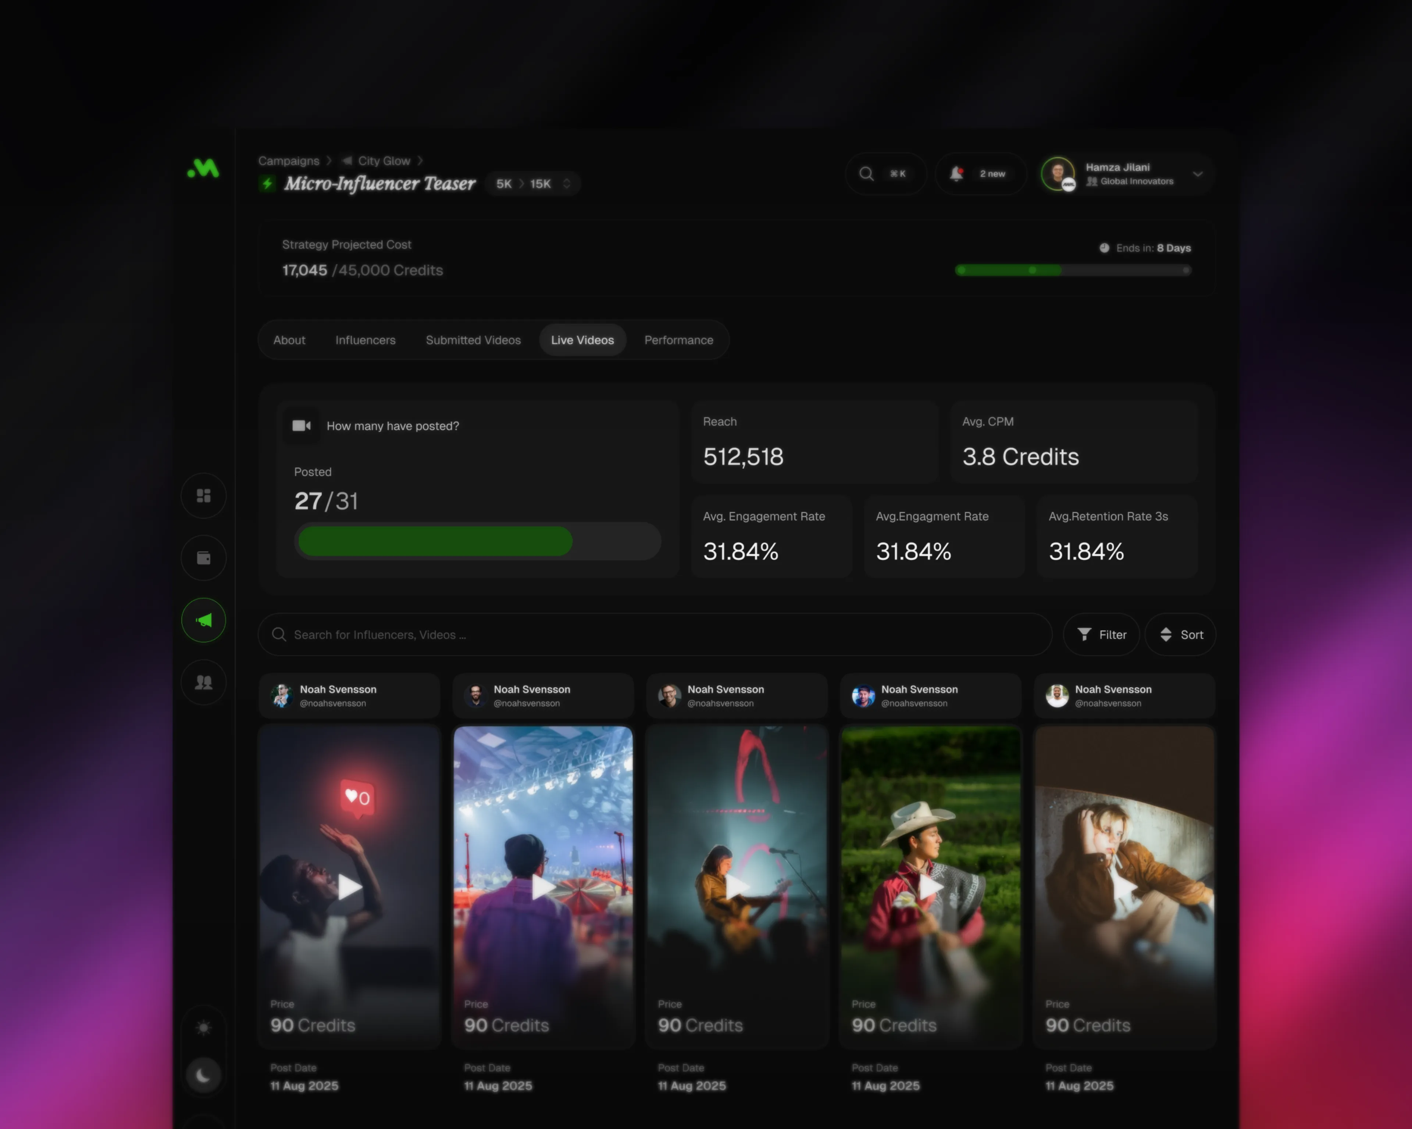This screenshot has height=1129, width=1412.
Task: Select the campaigns megaphone sidebar icon
Action: pos(204,620)
